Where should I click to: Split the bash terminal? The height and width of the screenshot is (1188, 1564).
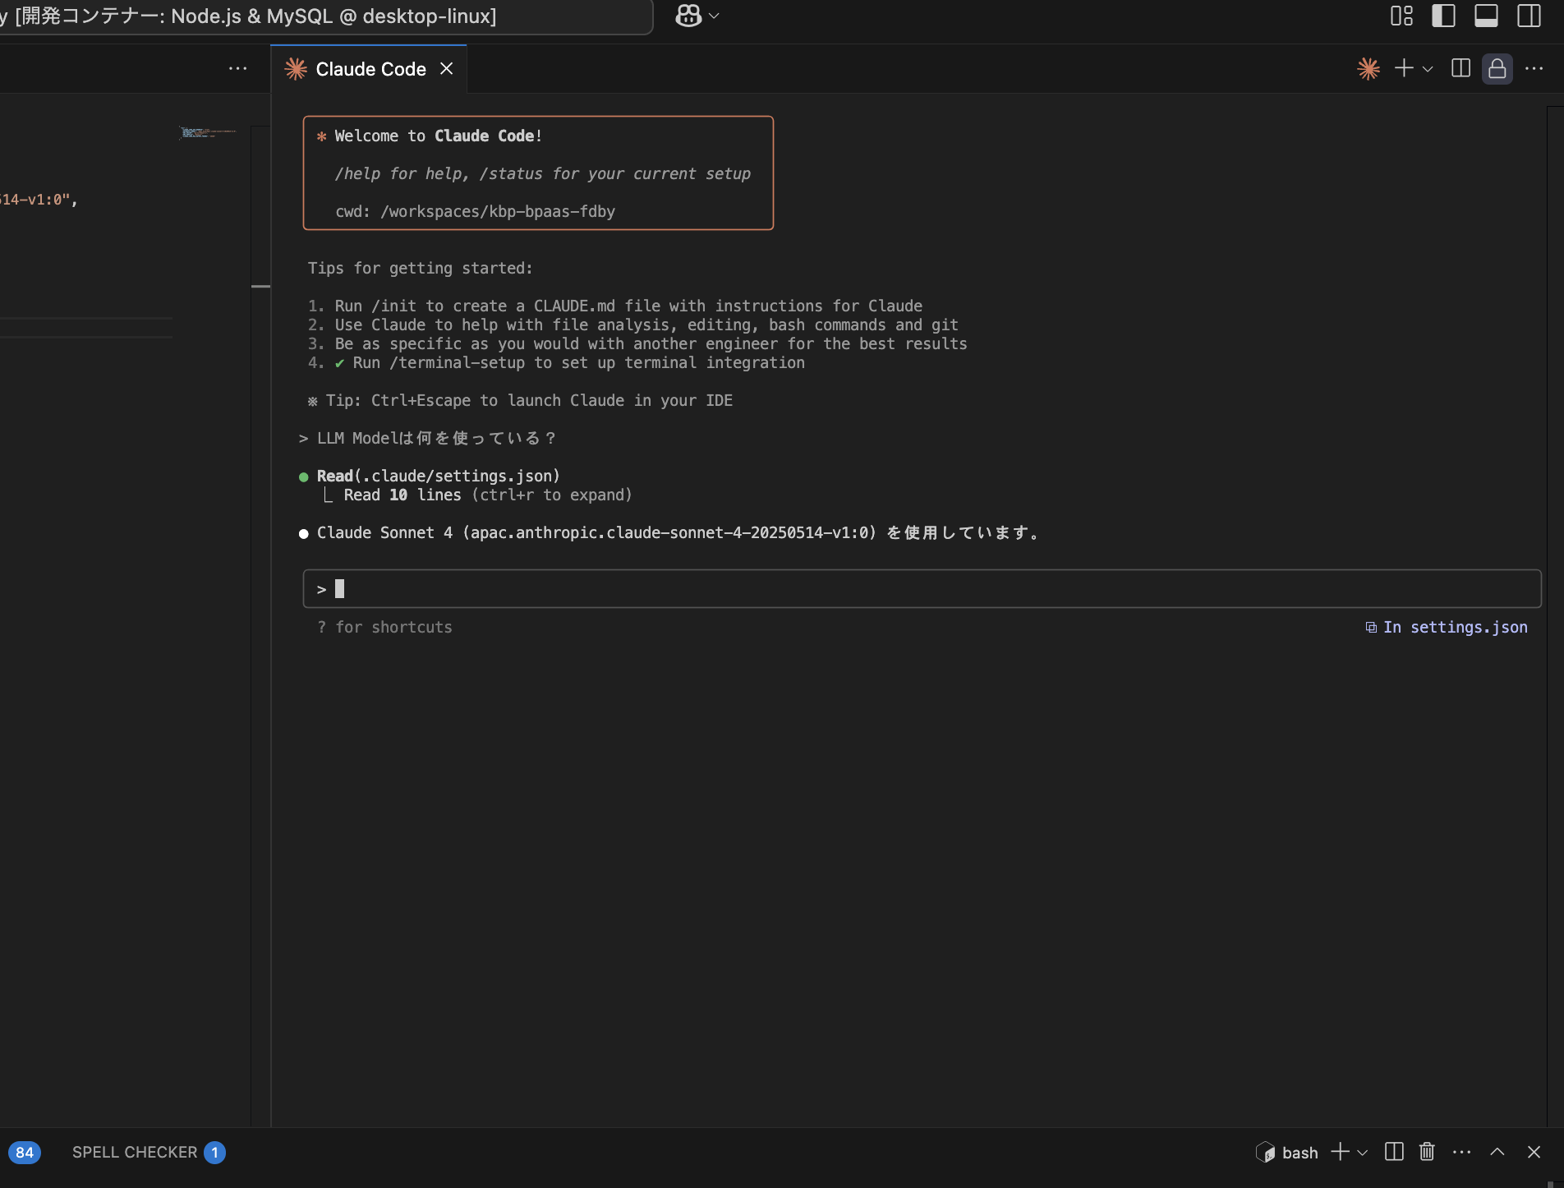click(1394, 1152)
